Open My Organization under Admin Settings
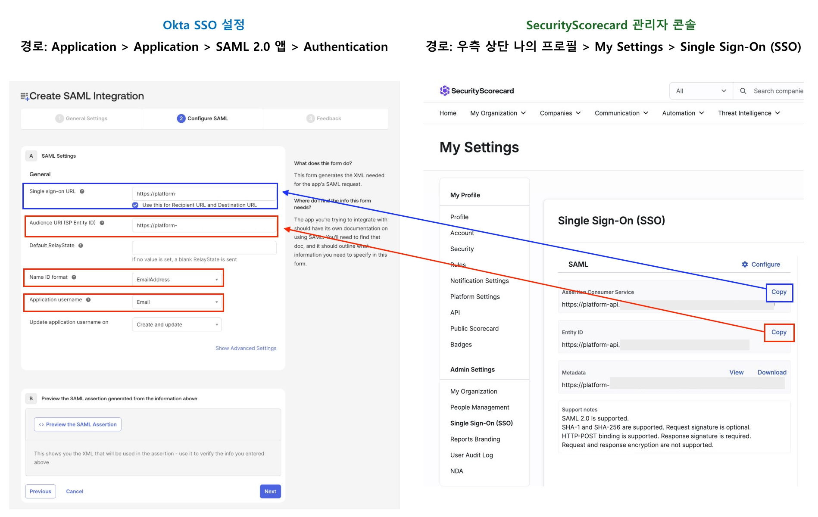818x517 pixels. (474, 392)
